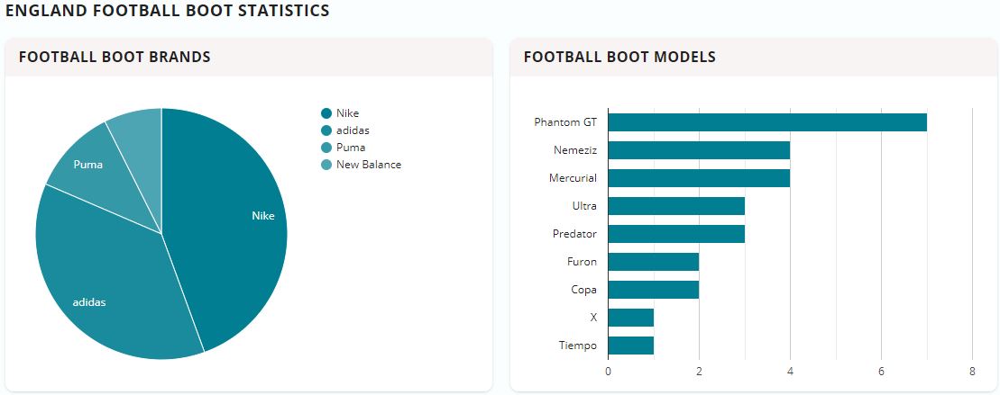Click the Football Boot Models header
The height and width of the screenshot is (395, 1000).
coord(619,57)
